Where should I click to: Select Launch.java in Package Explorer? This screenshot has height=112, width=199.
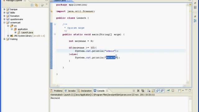[27, 32]
